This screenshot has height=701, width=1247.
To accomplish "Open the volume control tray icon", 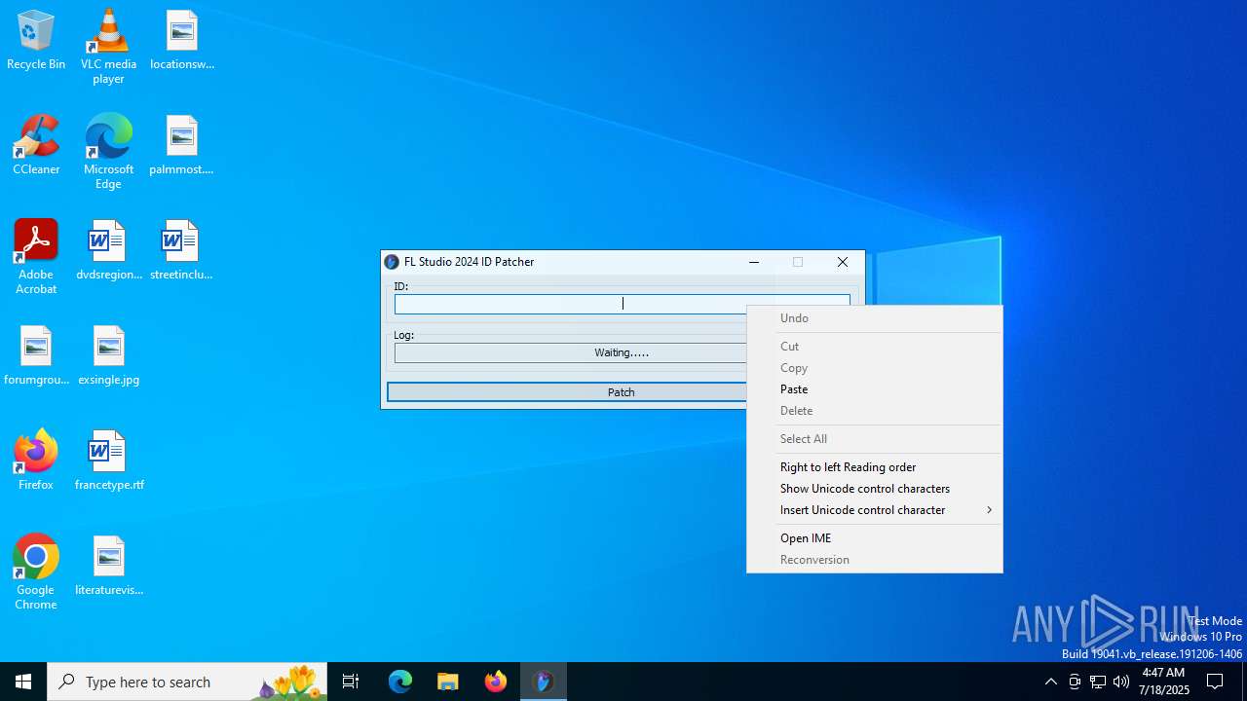I will 1121,682.
